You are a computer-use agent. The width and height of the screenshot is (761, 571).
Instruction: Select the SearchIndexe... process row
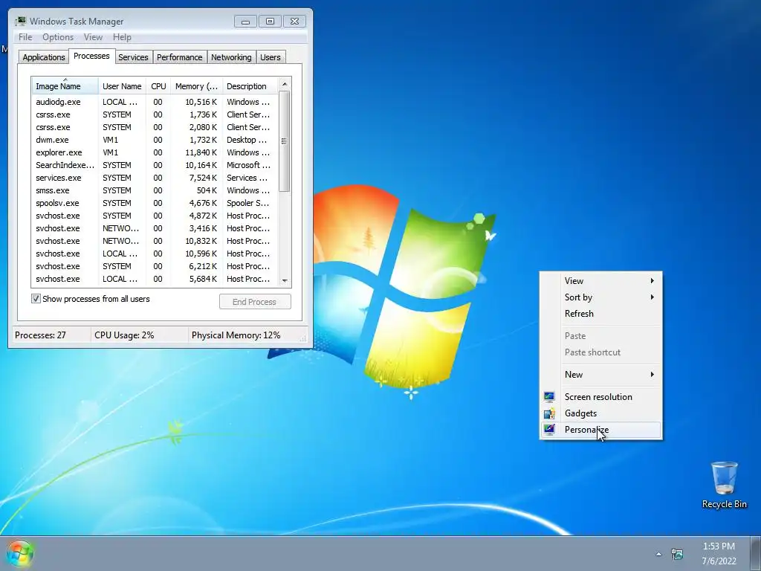155,165
